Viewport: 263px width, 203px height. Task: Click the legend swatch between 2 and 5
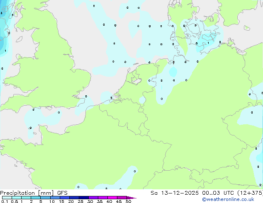[x=36, y=198]
